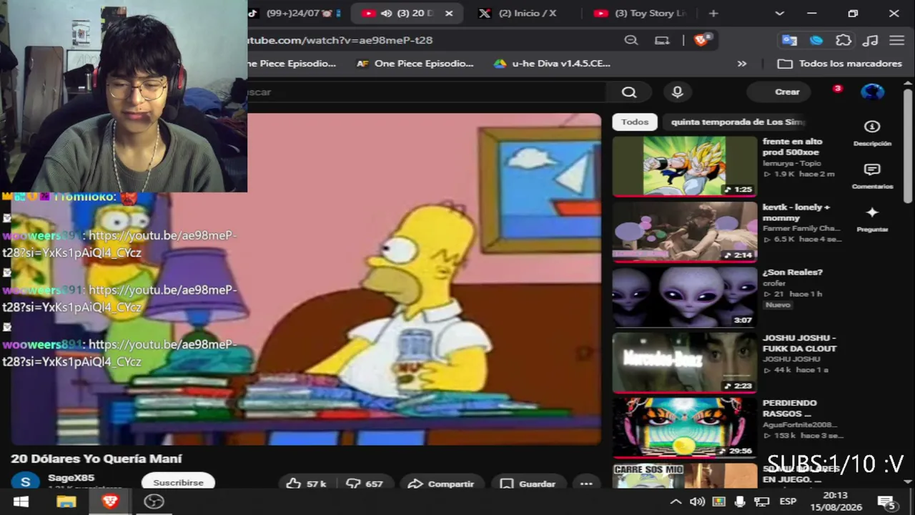Click the Preguntar sparkle icon
Screen dimensions: 915x515
pyautogui.click(x=872, y=212)
